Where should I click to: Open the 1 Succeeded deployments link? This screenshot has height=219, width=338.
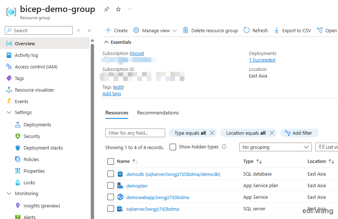coord(262,60)
